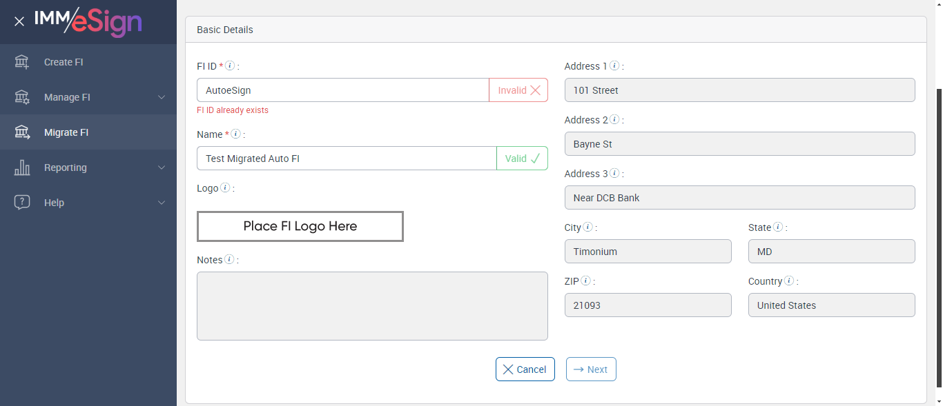Close the sidebar with the X icon
This screenshot has width=943, height=406.
(x=19, y=21)
